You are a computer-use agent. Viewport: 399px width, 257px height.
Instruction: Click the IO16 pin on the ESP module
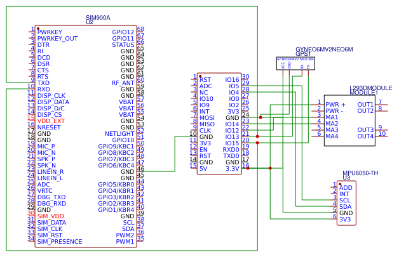pyautogui.click(x=232, y=80)
